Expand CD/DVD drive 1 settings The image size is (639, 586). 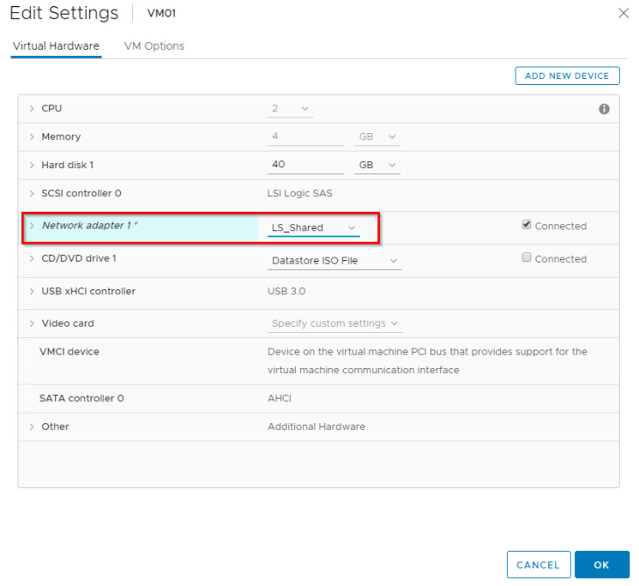click(32, 258)
